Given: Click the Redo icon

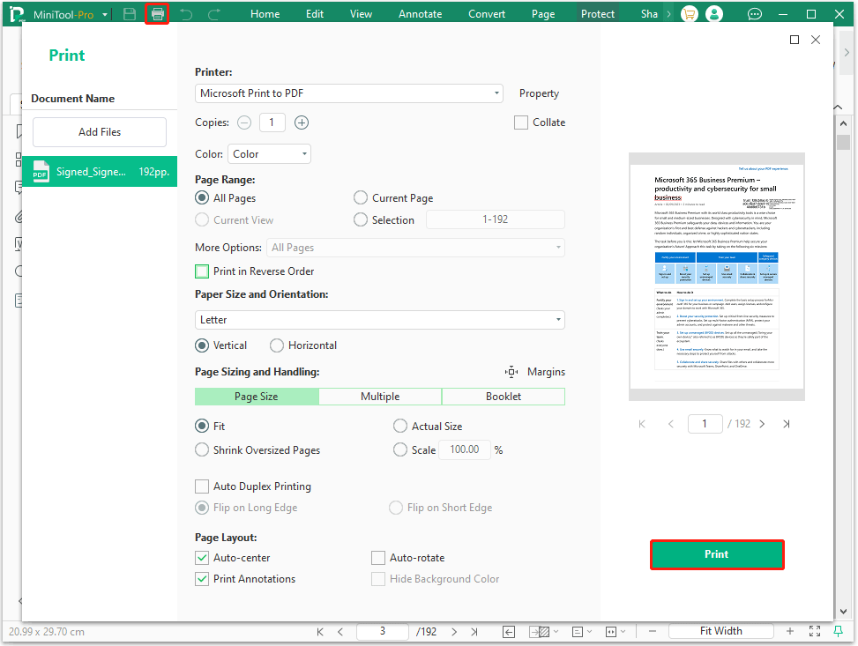Looking at the screenshot, I should (x=212, y=13).
